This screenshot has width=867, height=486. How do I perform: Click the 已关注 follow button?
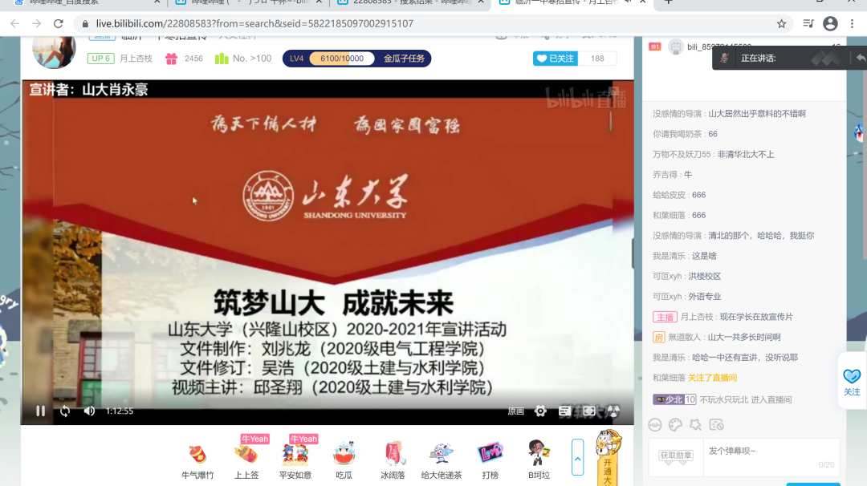pos(556,59)
